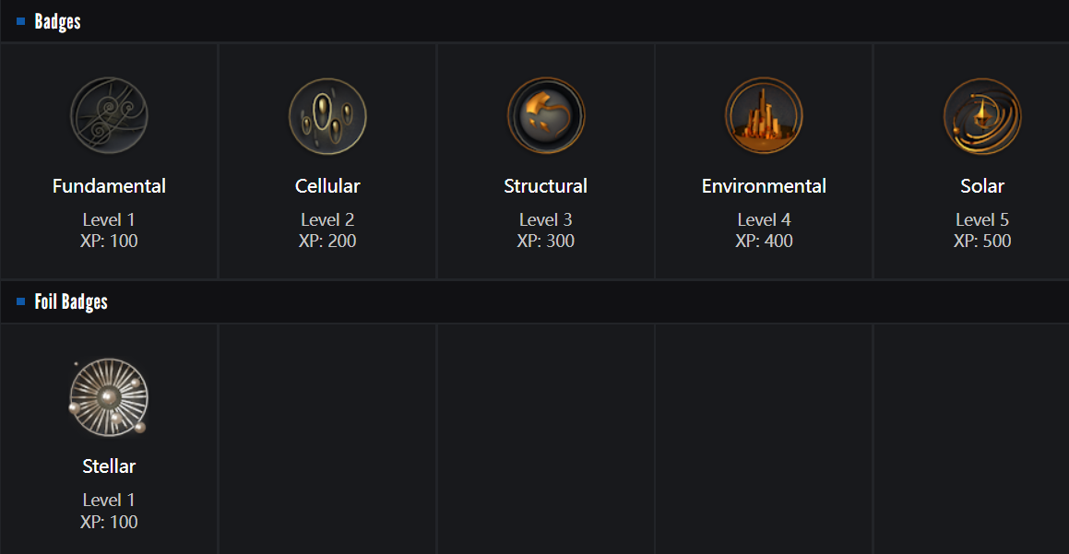Open the Solar badge title
This screenshot has height=554, width=1069.
(x=982, y=186)
